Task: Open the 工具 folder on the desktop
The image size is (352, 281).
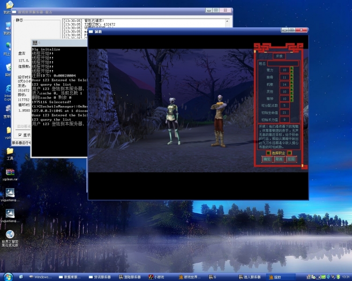Action: 9,151
